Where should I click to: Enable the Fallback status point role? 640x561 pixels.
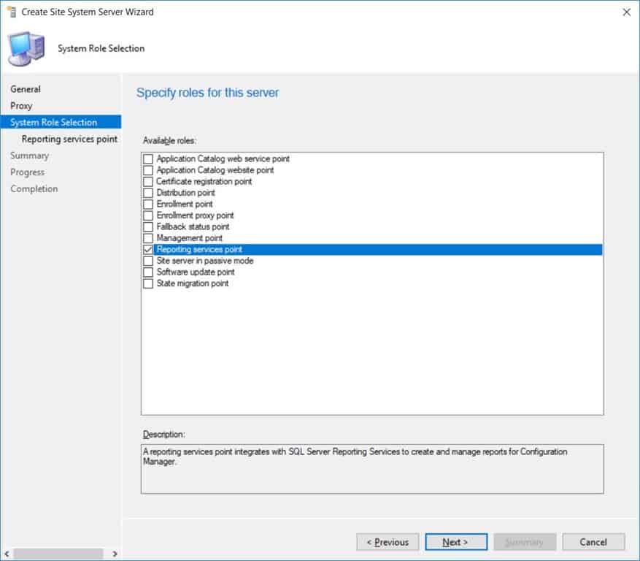(148, 226)
